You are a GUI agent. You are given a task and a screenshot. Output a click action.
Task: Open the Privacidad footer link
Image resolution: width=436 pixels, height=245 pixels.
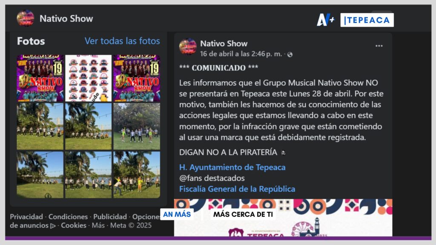click(26, 217)
